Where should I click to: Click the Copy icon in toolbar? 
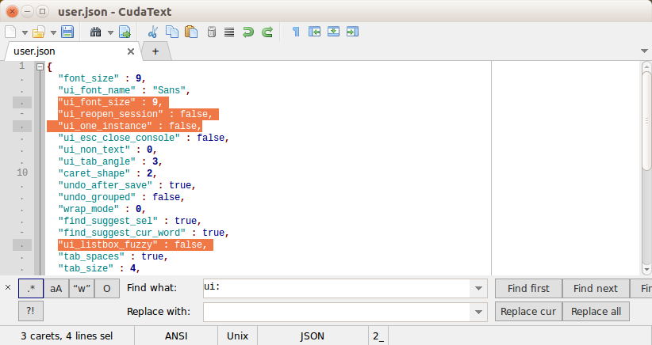coord(172,32)
